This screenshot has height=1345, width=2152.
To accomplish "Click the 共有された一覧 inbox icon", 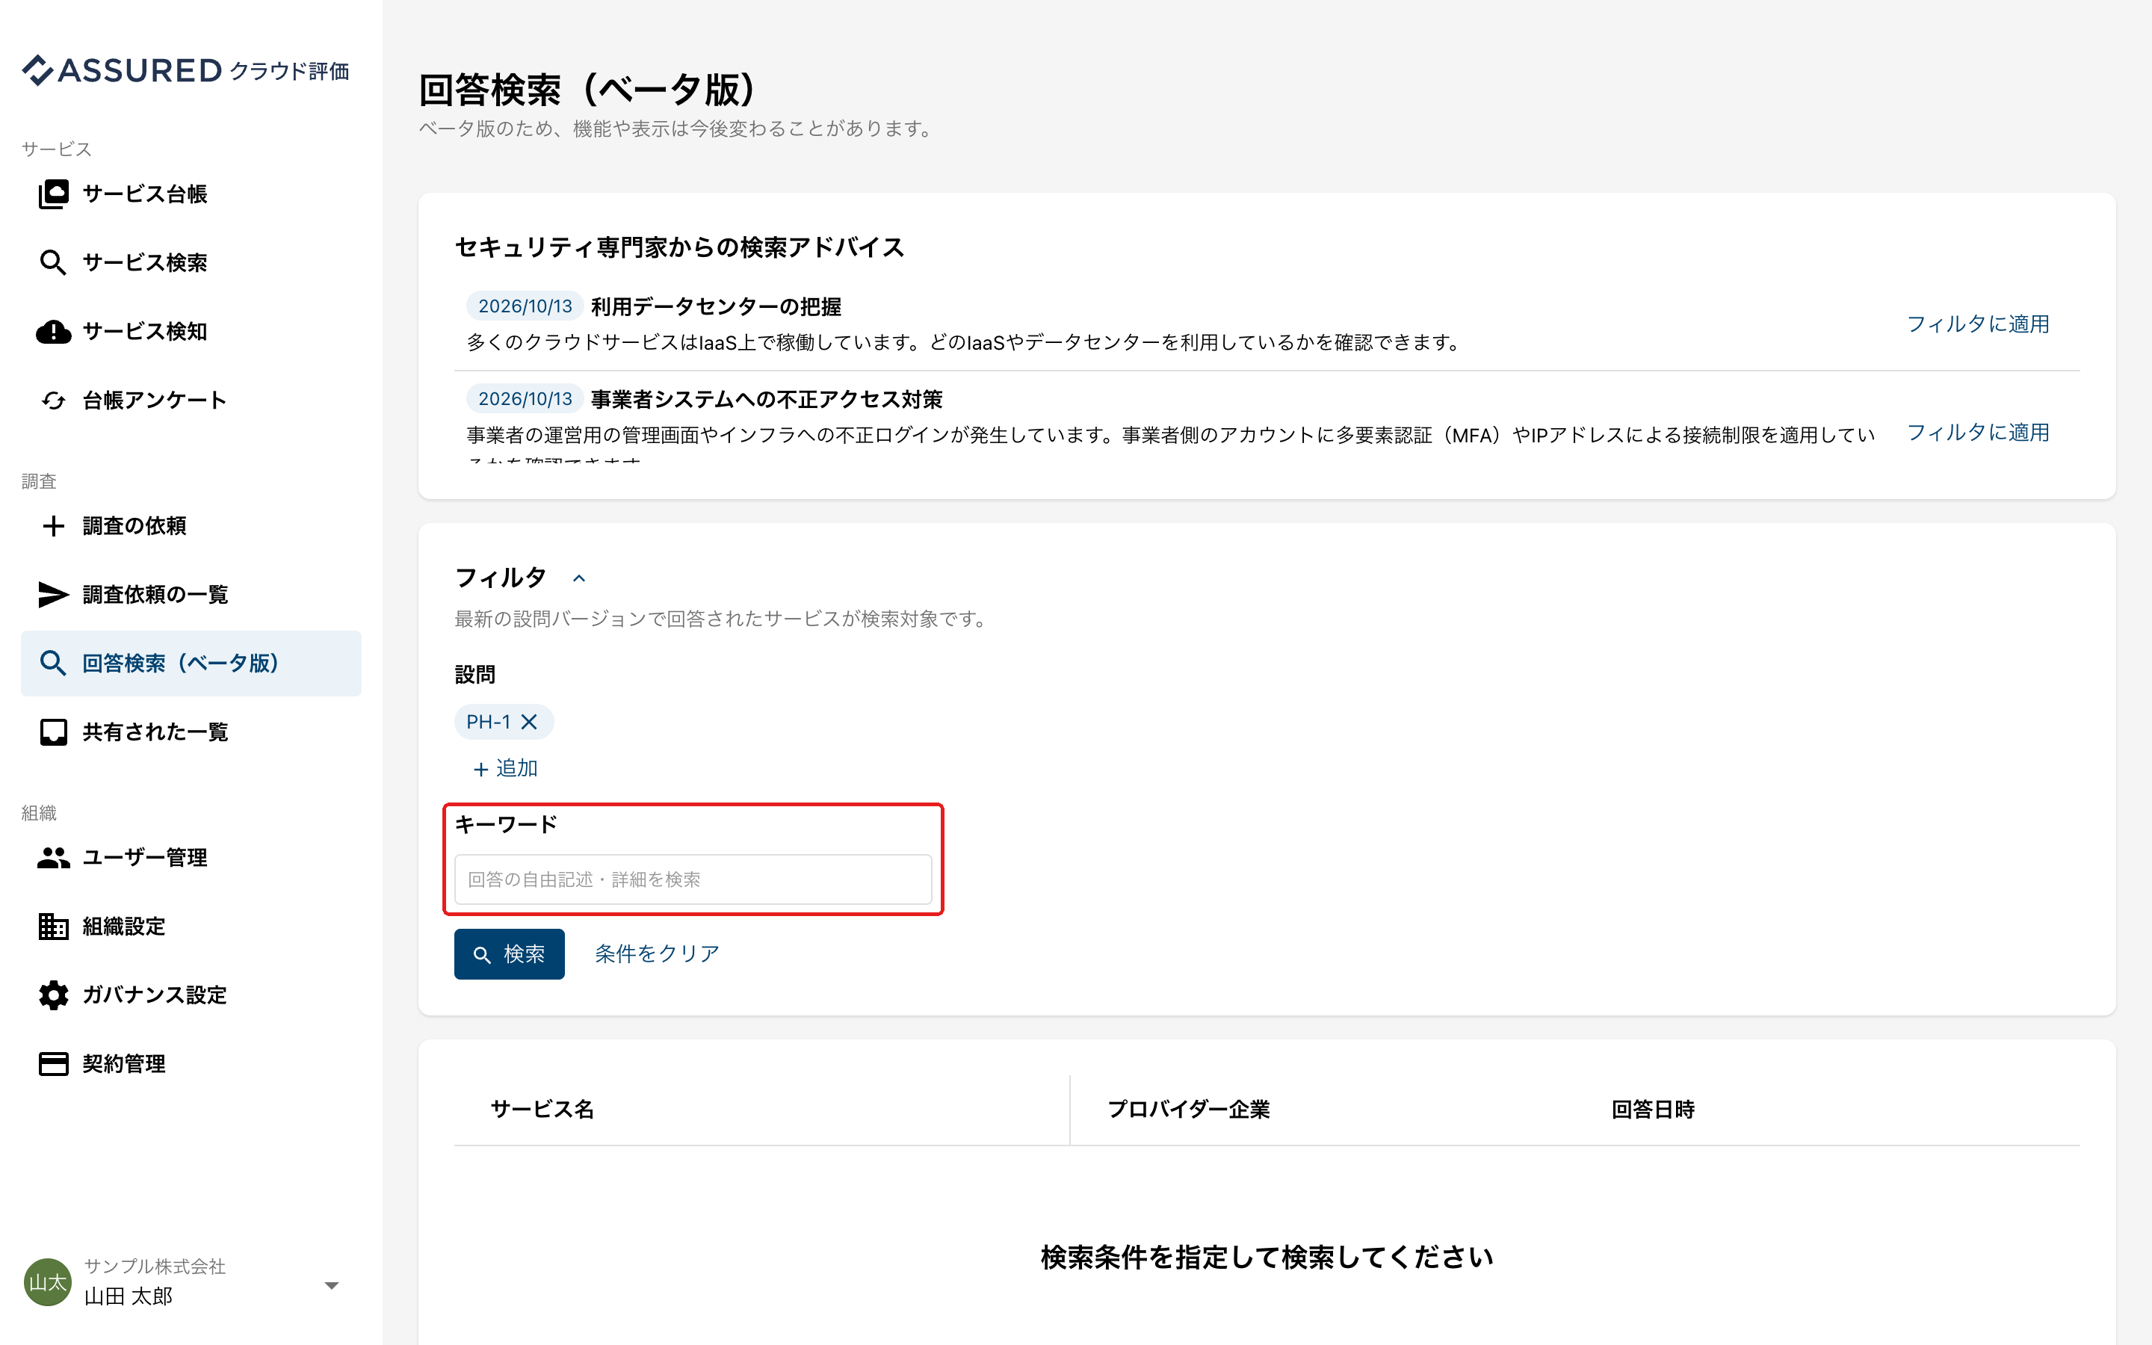I will pos(53,732).
